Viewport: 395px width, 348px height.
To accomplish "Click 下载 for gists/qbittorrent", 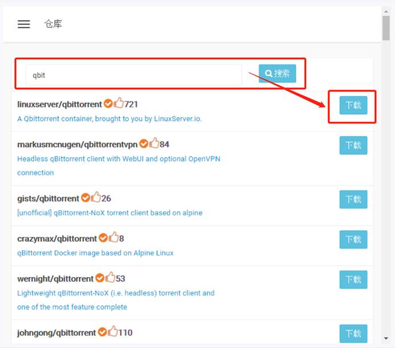I will pos(353,199).
